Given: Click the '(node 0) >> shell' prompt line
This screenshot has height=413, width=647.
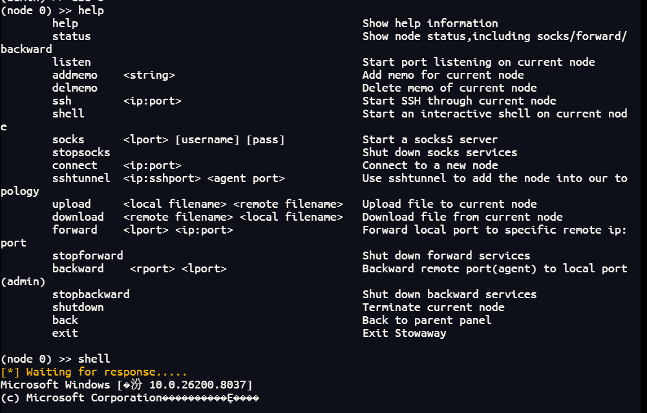Looking at the screenshot, I should [55, 359].
